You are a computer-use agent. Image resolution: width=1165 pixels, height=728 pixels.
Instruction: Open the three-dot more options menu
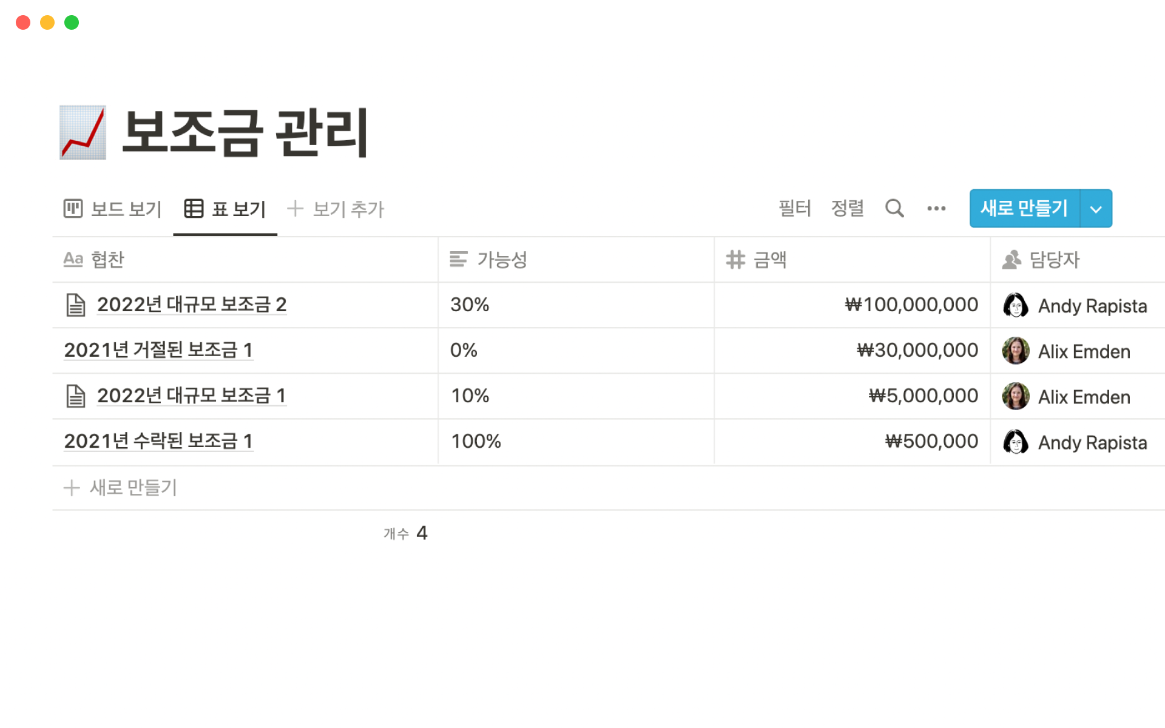click(x=936, y=209)
